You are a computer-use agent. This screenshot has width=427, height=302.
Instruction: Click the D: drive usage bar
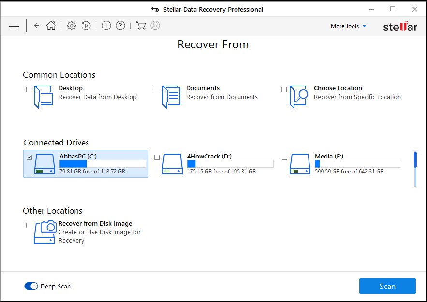pyautogui.click(x=230, y=164)
